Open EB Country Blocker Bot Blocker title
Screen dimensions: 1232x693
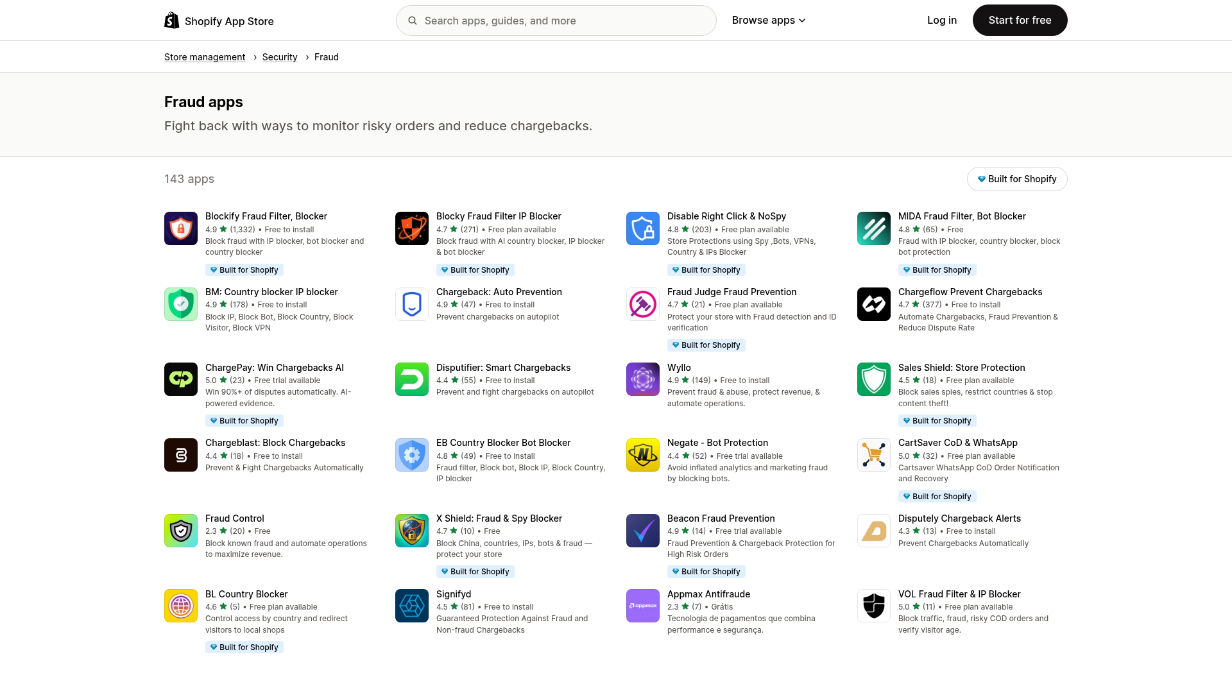coord(503,443)
